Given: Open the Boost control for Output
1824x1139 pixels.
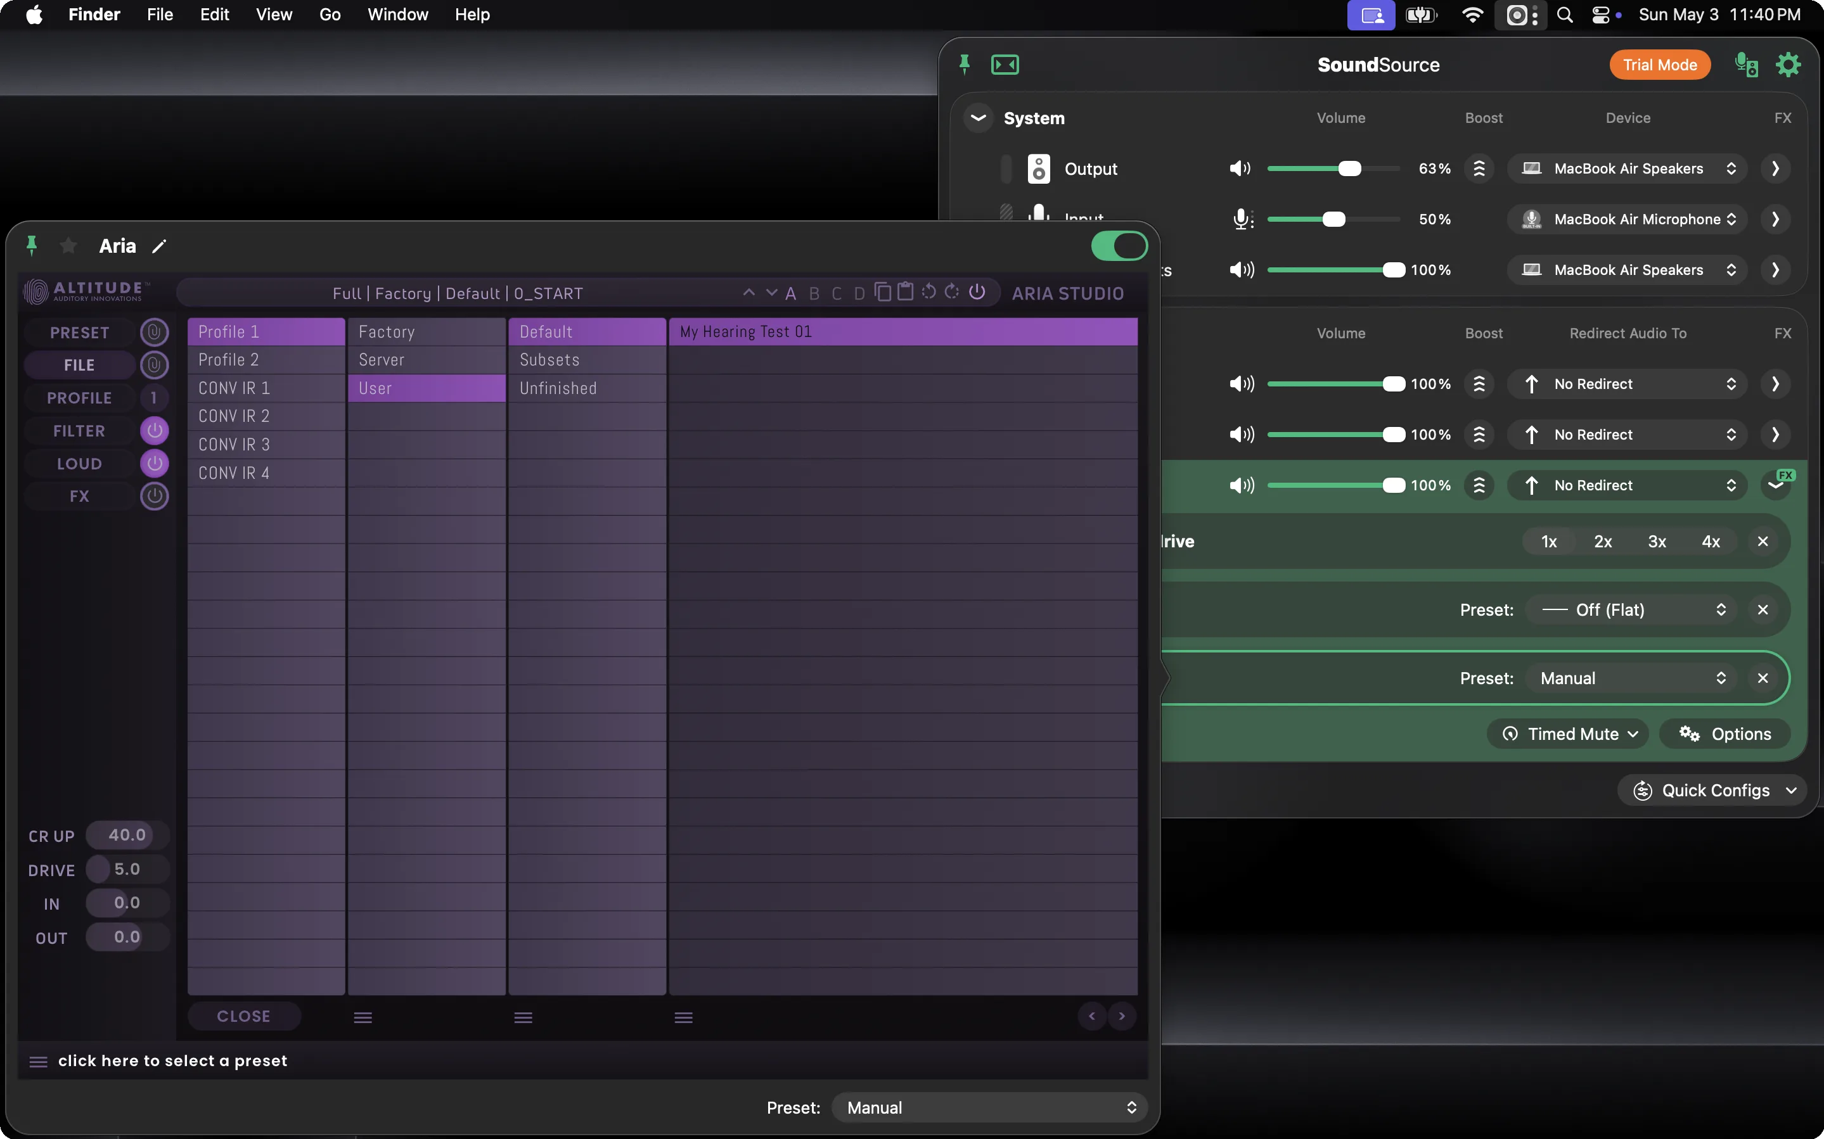Looking at the screenshot, I should point(1479,169).
